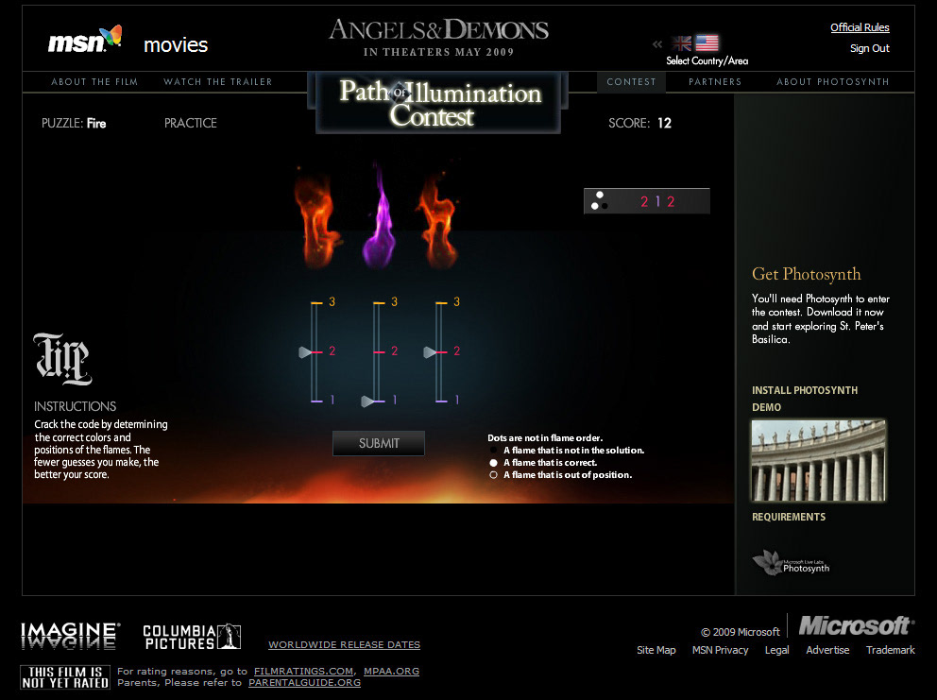Click the previous guess 2 1 2 result box
The width and height of the screenshot is (937, 700).
[647, 201]
